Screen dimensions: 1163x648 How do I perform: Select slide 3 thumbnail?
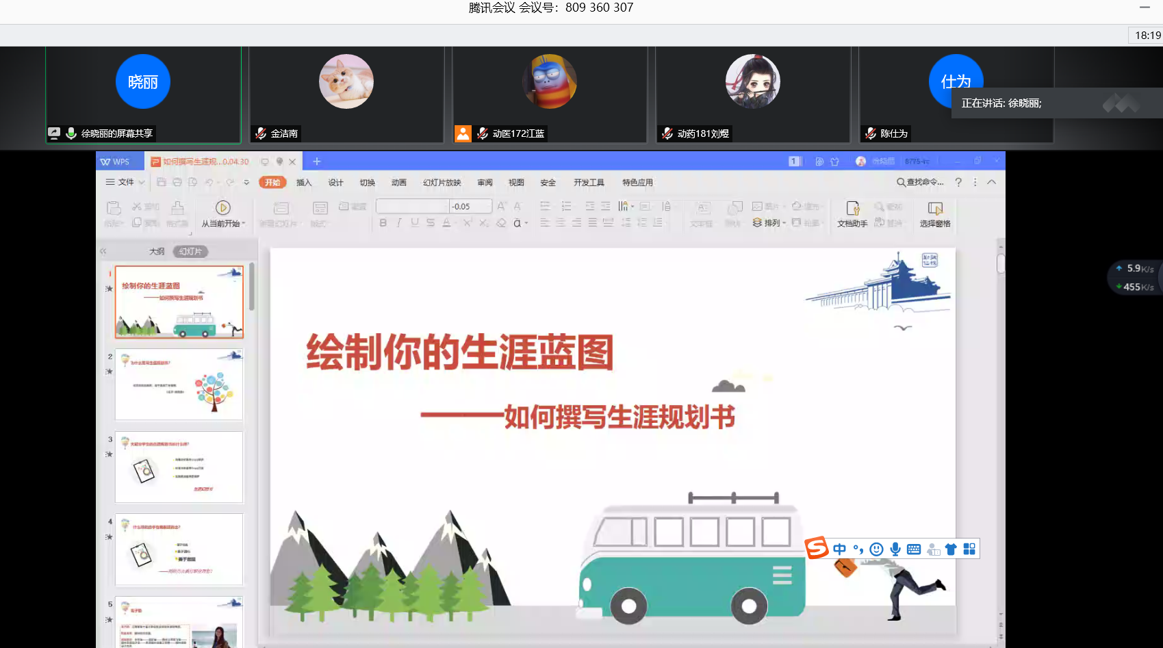click(x=179, y=467)
